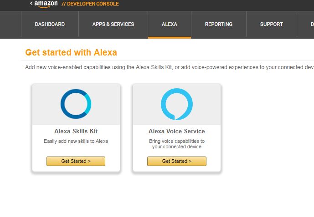The height and width of the screenshot is (217, 314).
Task: Click the Alexa Skills Kit card image area
Action: pos(76,105)
